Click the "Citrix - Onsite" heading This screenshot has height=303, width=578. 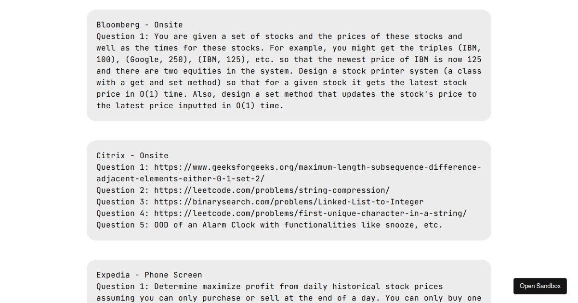[132, 156]
